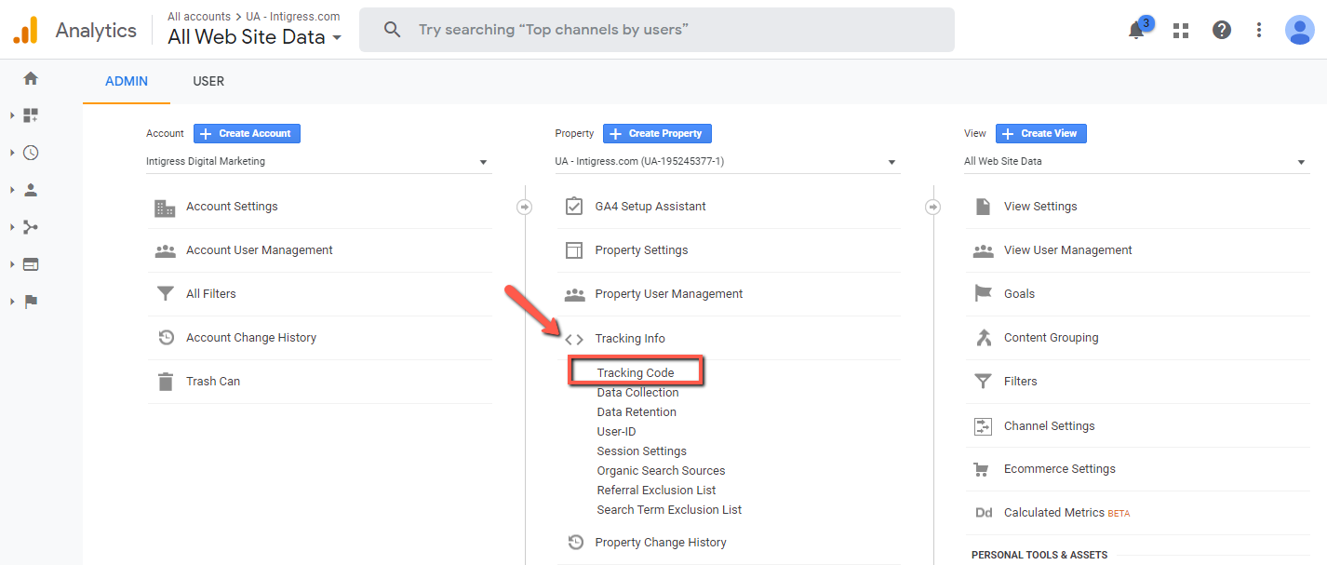Expand the Property selector dropdown
This screenshot has width=1327, height=565.
point(727,162)
